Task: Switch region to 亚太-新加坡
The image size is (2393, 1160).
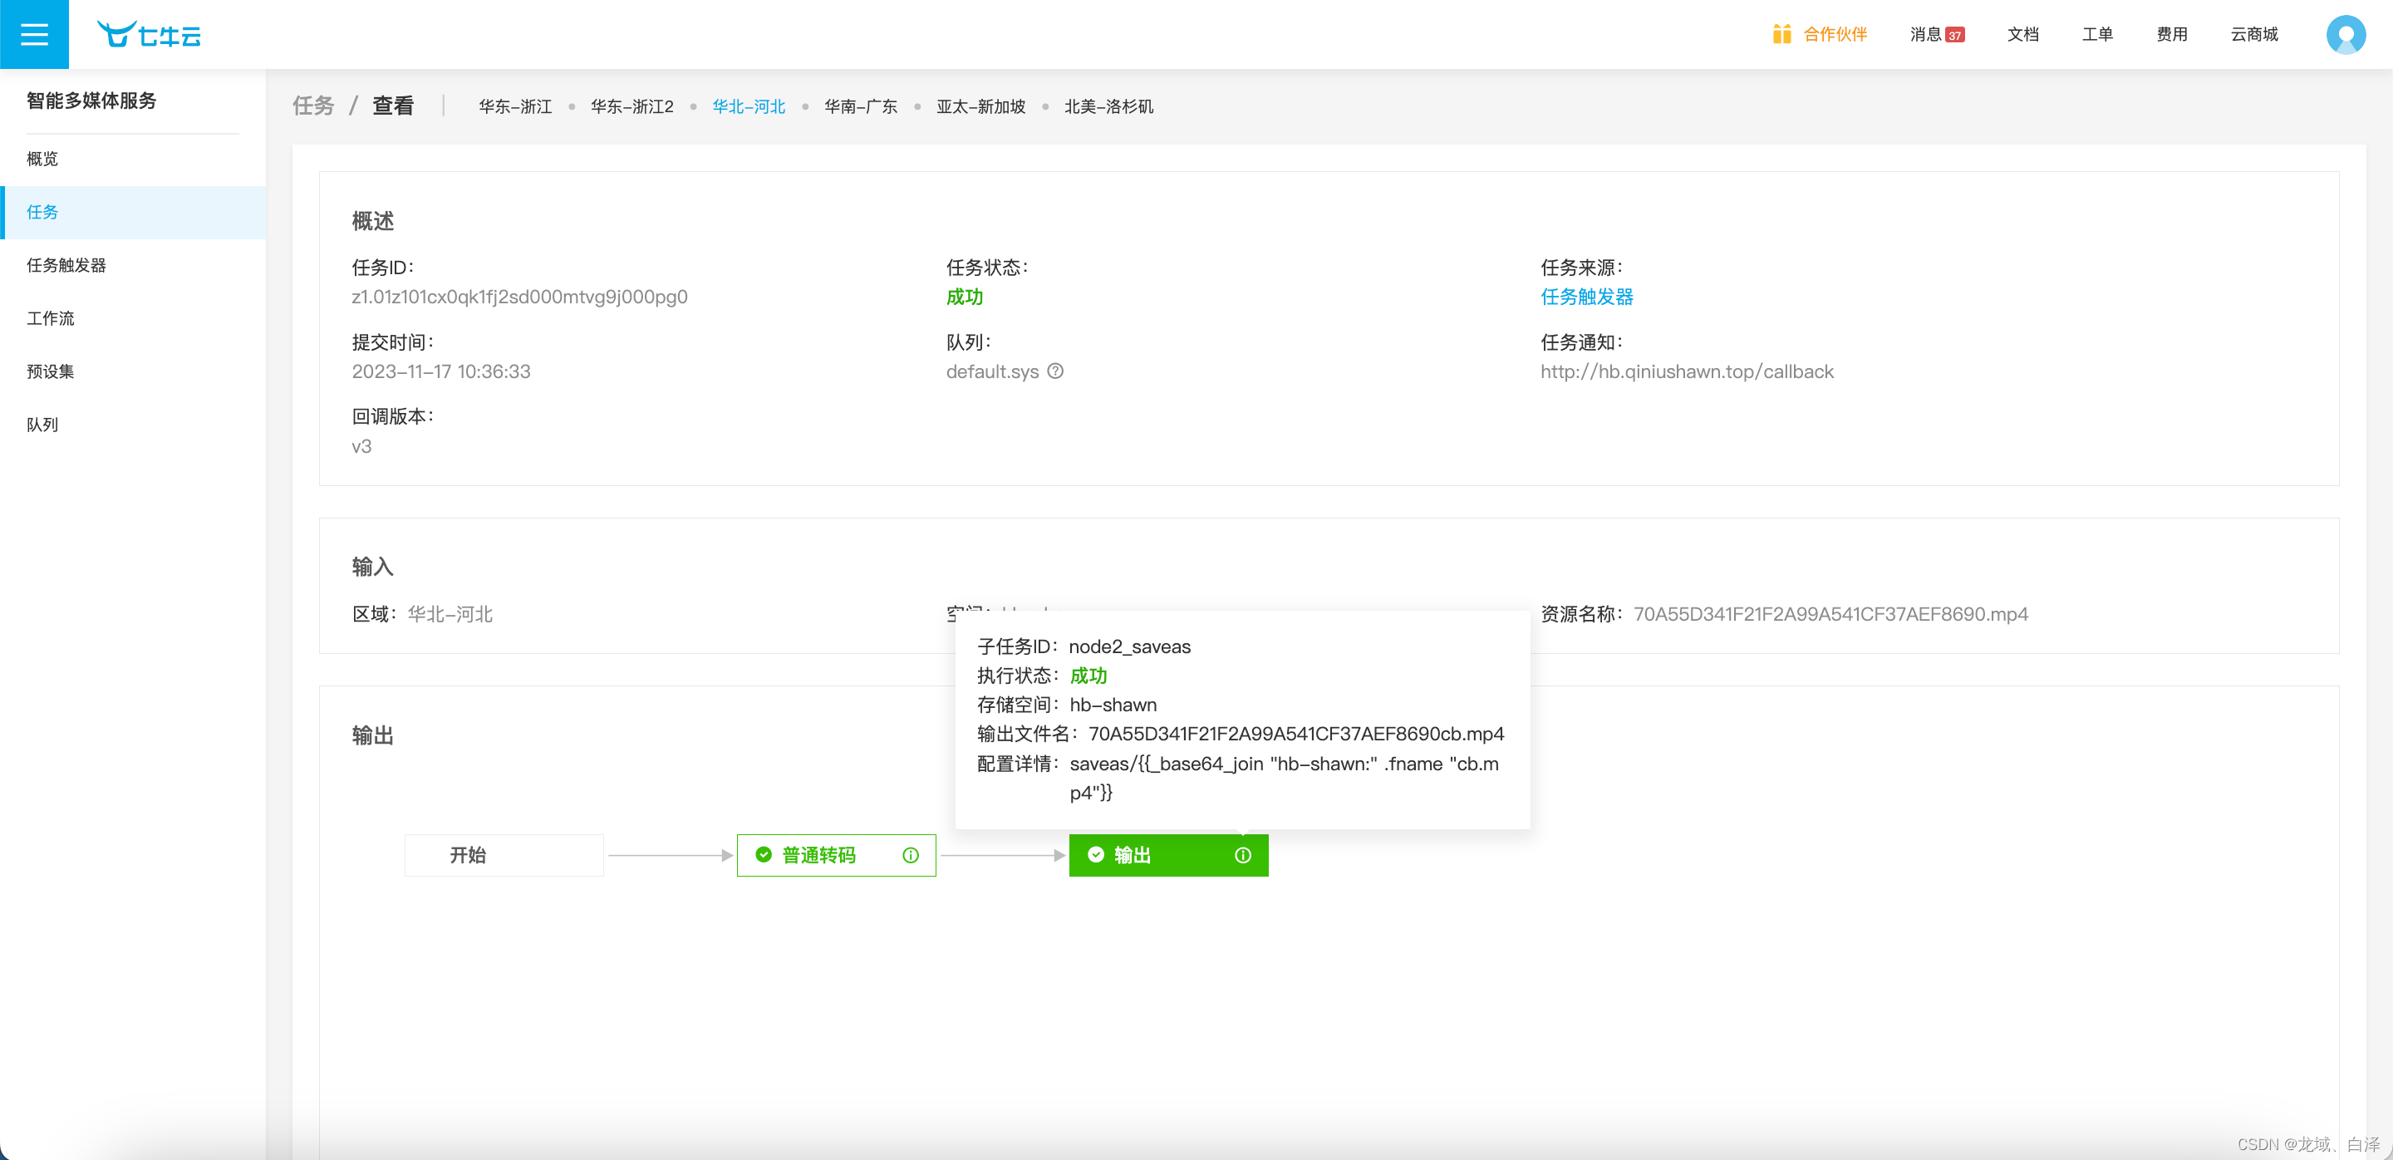Action: tap(980, 107)
